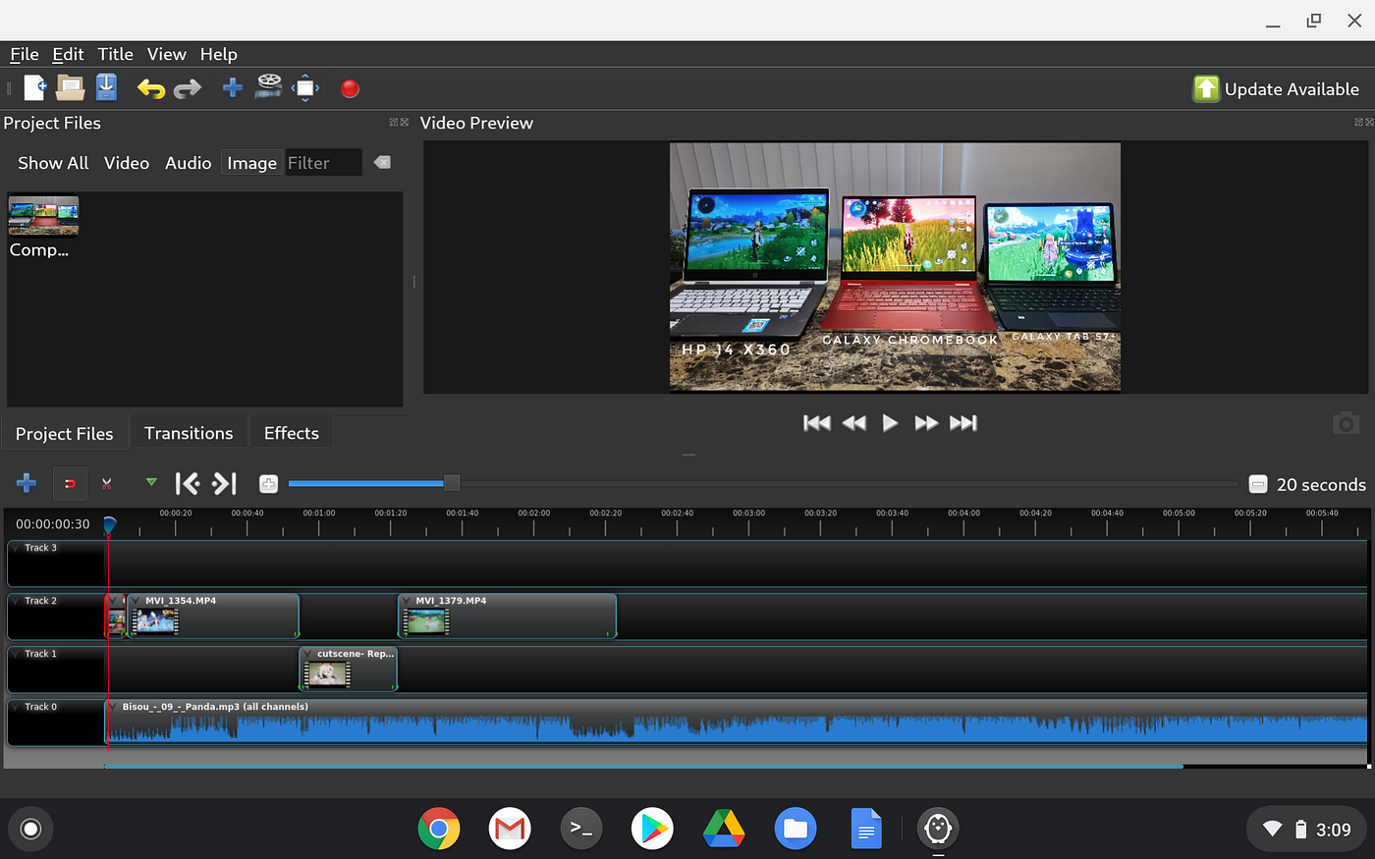Open MVI_1379.MP4 clip menu arrow
The image size is (1375, 859).
[407, 601]
